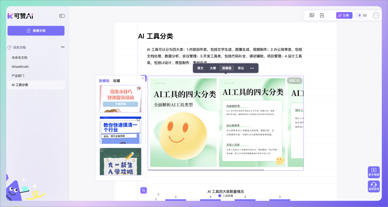Apply the 30条小技巧 template thumbnail
Screen dimensions: 388x207
(x=120, y=99)
